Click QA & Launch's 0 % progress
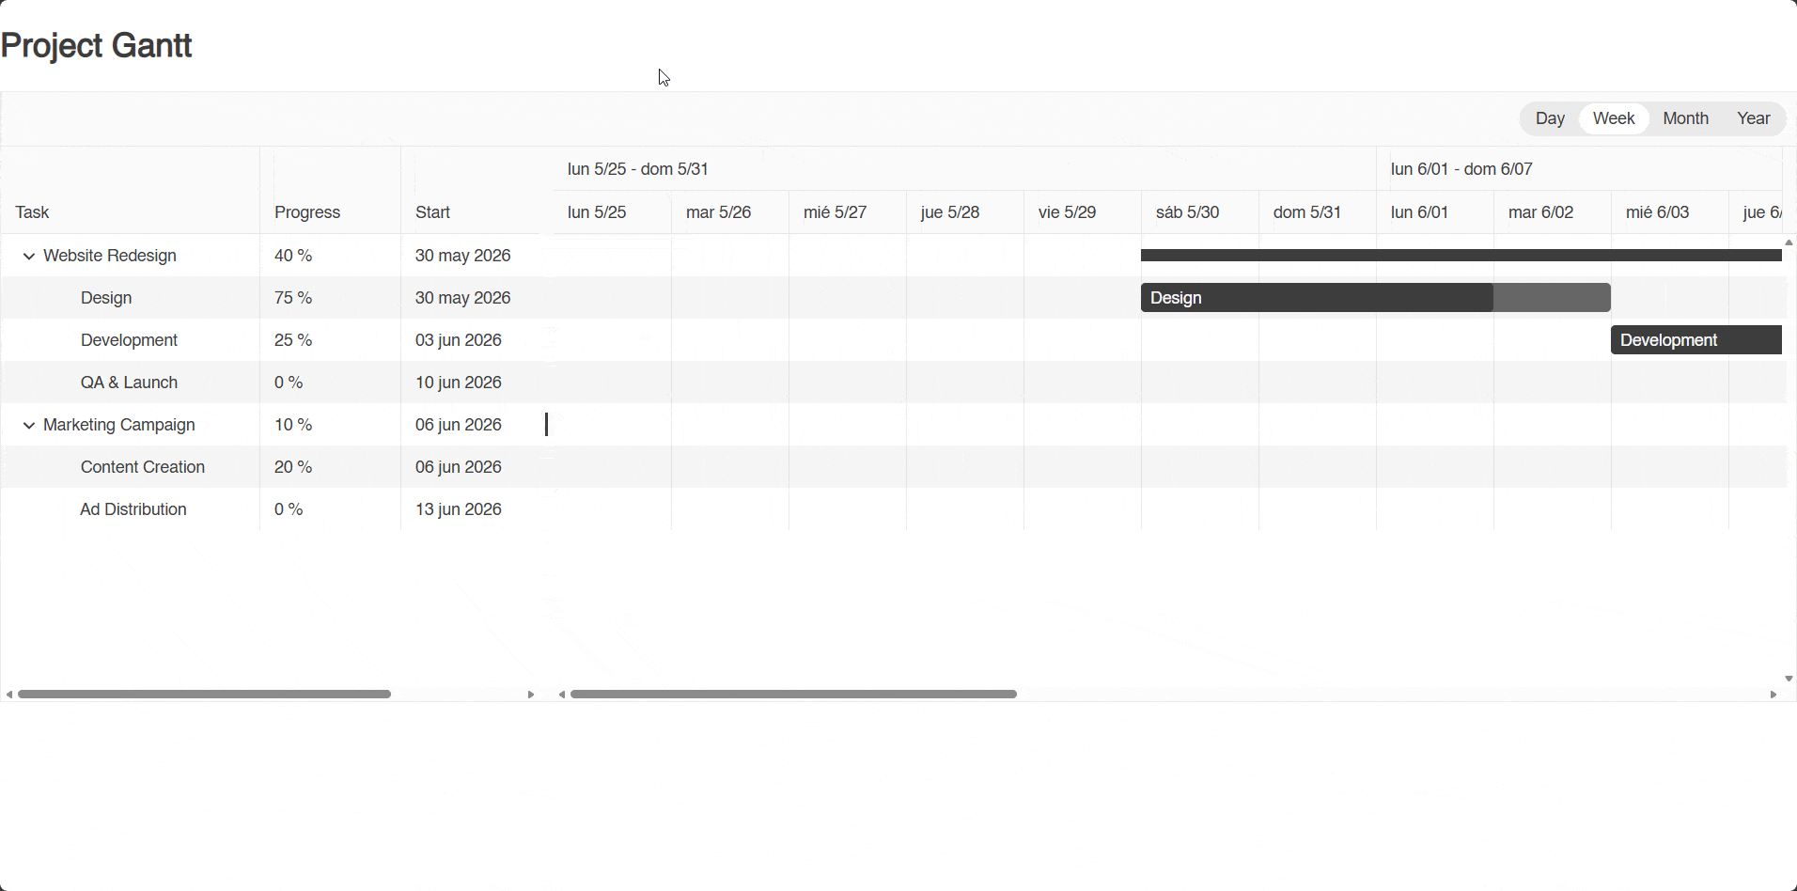This screenshot has width=1797, height=891. [330, 383]
